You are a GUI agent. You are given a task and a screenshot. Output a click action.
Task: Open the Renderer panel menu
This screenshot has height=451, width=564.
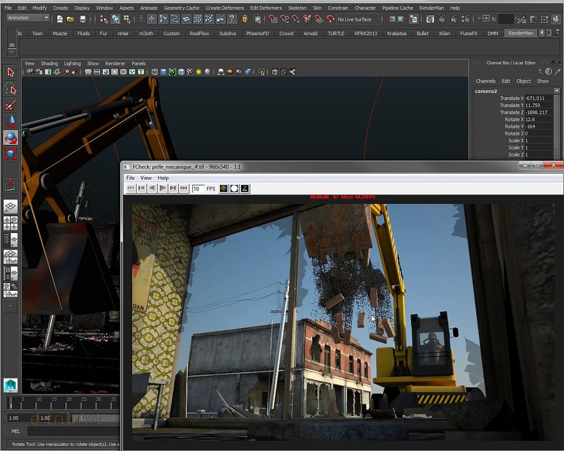point(115,63)
